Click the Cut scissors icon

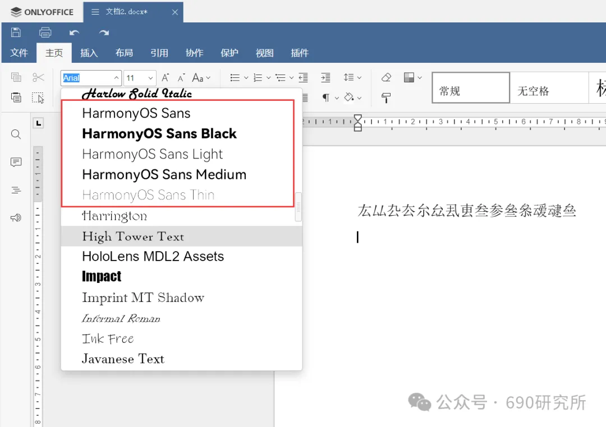click(x=38, y=77)
